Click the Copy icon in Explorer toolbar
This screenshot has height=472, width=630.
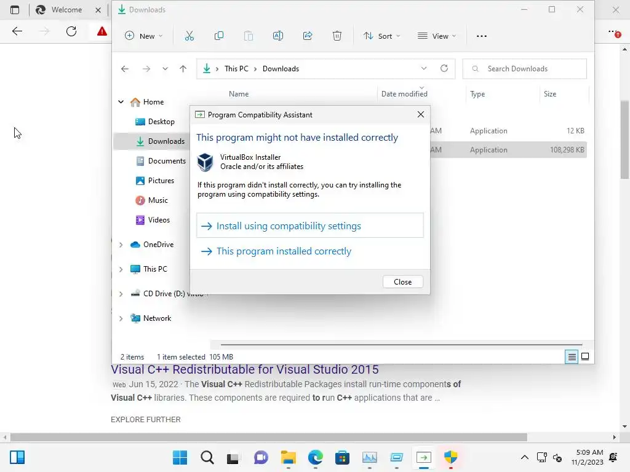coord(219,36)
